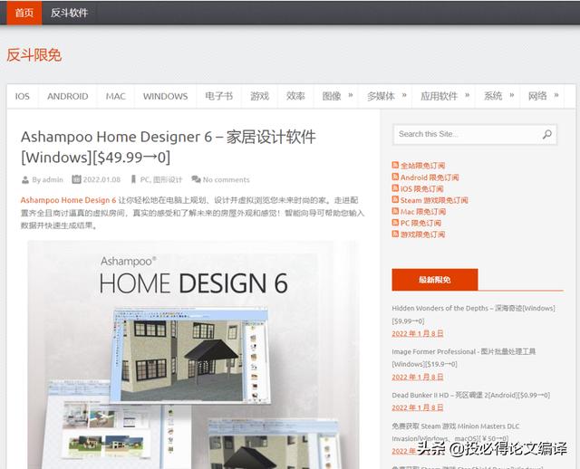
Task: Expand the 系统 navigation submenu
Action: tap(498, 96)
